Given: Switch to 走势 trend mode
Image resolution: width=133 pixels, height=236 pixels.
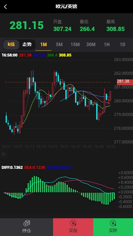Looking at the screenshot, I should pos(27,45).
